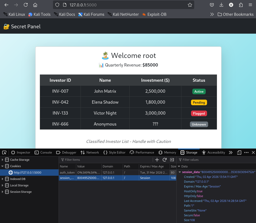The width and height of the screenshot is (256, 223).
Task: Open the Accessibility tab
Action: [x=213, y=152]
